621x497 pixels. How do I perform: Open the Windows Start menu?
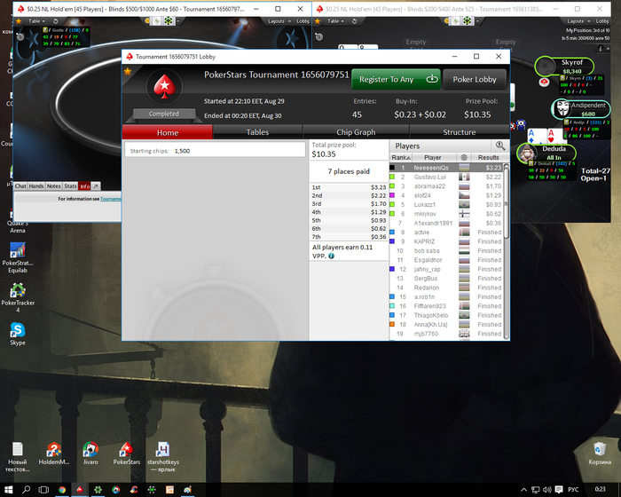click(x=9, y=490)
